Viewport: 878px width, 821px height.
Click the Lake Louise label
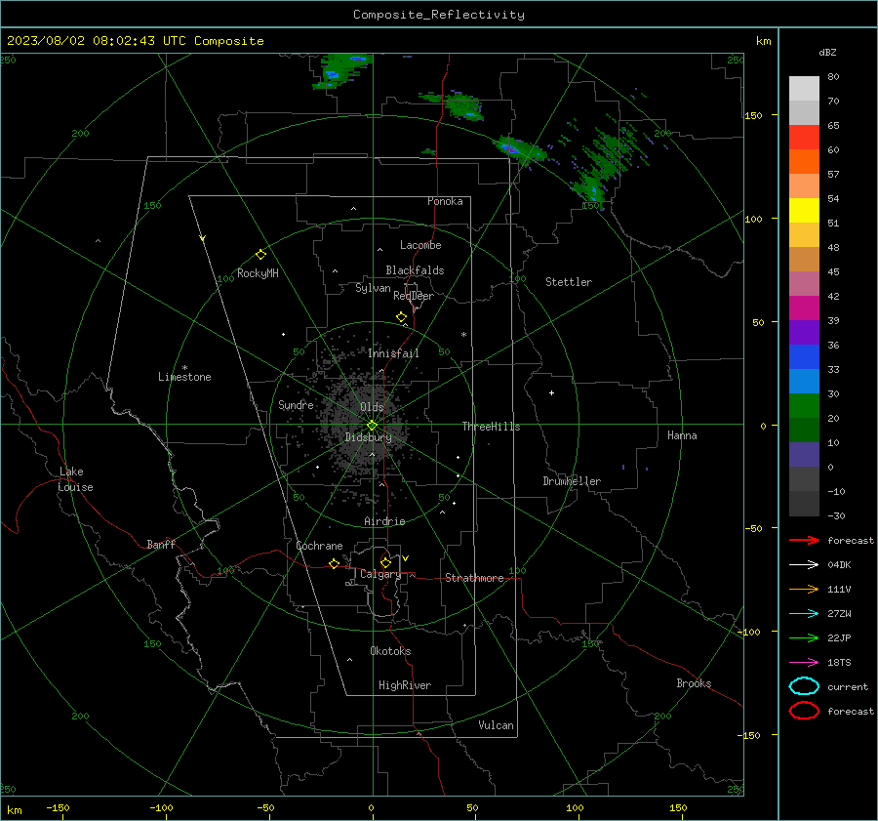(75, 479)
